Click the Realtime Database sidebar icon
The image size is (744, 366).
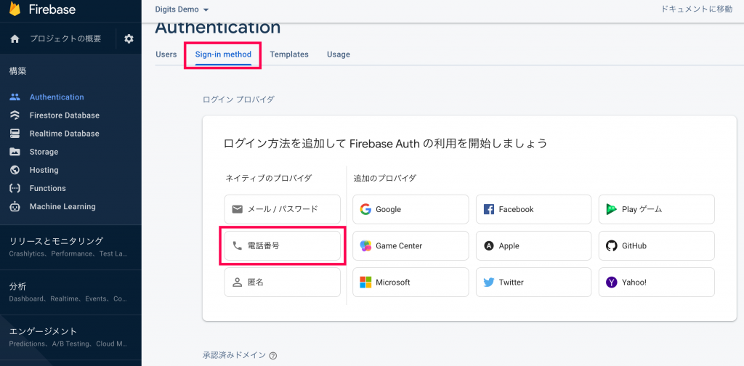15,134
